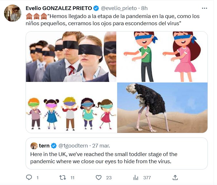The image size is (217, 185).
Task: Like the tweet with the heart icon
Action: point(99,178)
